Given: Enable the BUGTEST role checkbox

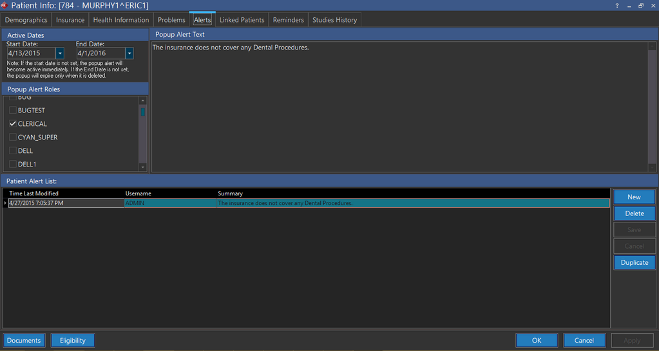Looking at the screenshot, I should click(x=13, y=111).
